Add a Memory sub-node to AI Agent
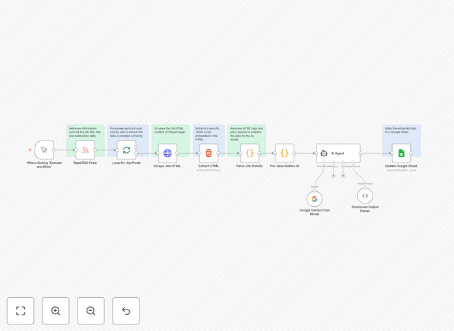The height and width of the screenshot is (331, 454). (333, 176)
